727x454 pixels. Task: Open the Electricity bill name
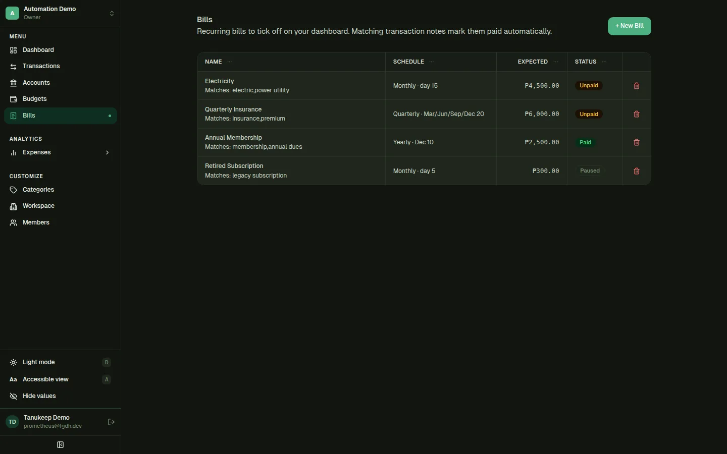(220, 81)
